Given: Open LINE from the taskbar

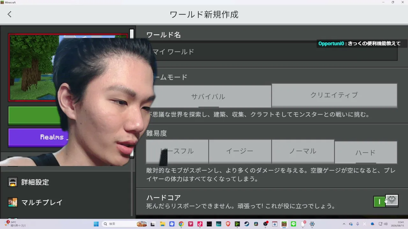Looking at the screenshot, I should [294, 224].
